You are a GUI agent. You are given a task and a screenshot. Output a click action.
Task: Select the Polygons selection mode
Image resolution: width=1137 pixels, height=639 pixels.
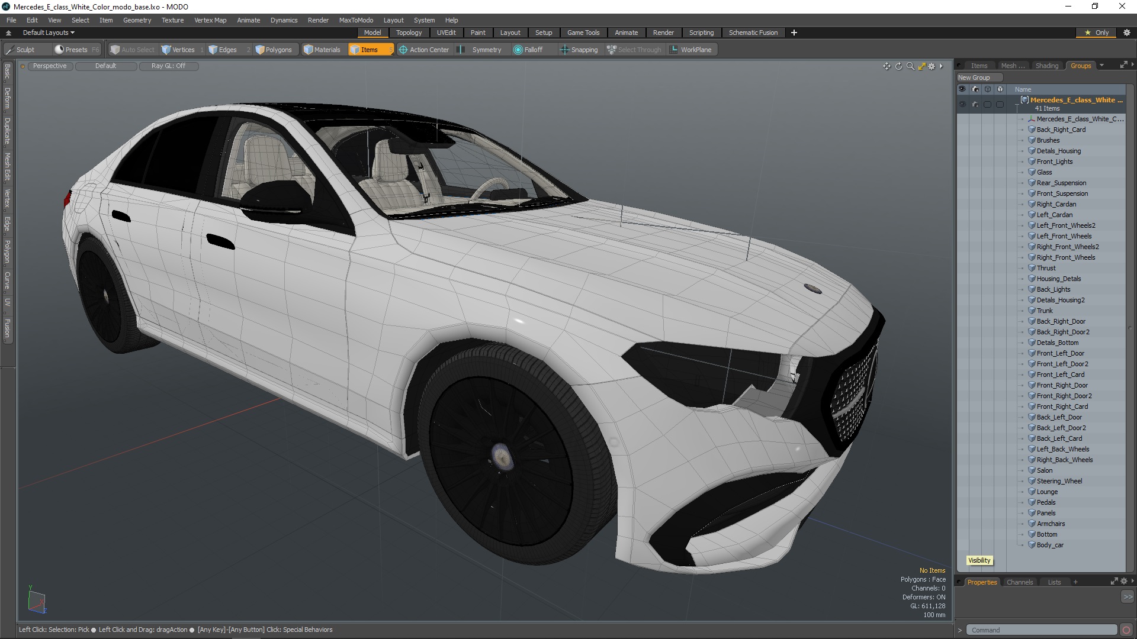(274, 50)
